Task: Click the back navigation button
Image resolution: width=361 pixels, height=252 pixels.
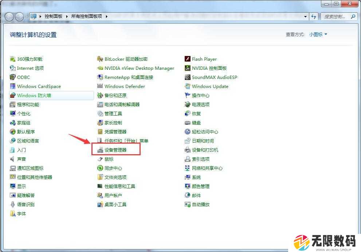Action: [9, 17]
